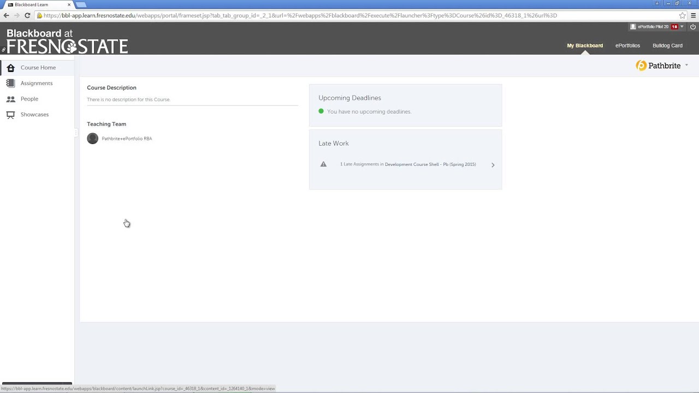
Task: Click the Upcoming Deadlines heading
Action: (349, 98)
